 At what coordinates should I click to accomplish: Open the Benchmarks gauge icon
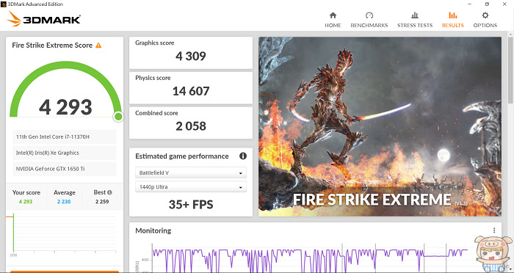369,15
